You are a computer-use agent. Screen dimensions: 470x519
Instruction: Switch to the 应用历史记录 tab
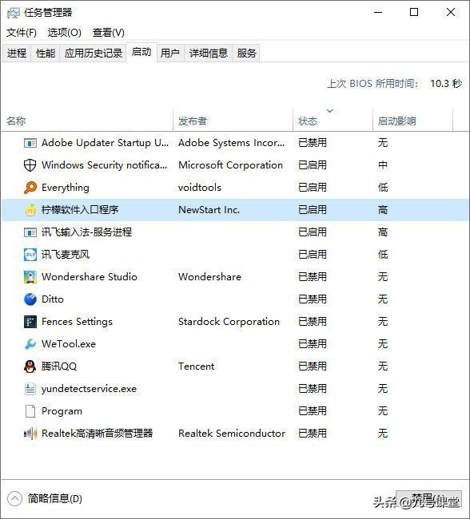(x=94, y=53)
